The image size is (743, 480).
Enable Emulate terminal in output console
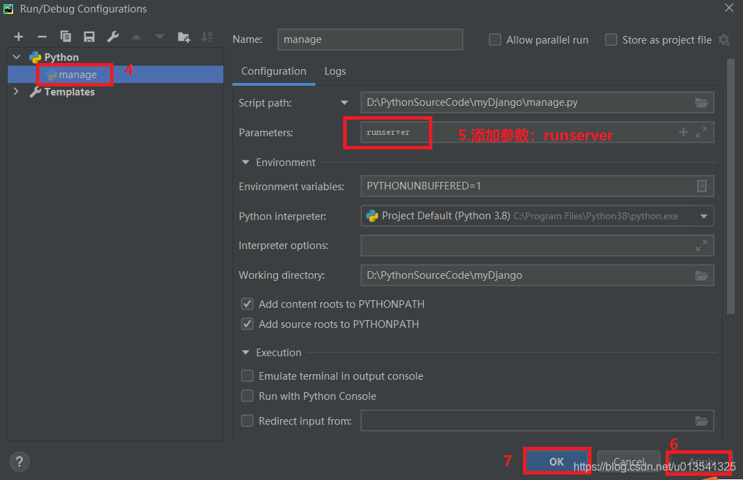coord(248,376)
